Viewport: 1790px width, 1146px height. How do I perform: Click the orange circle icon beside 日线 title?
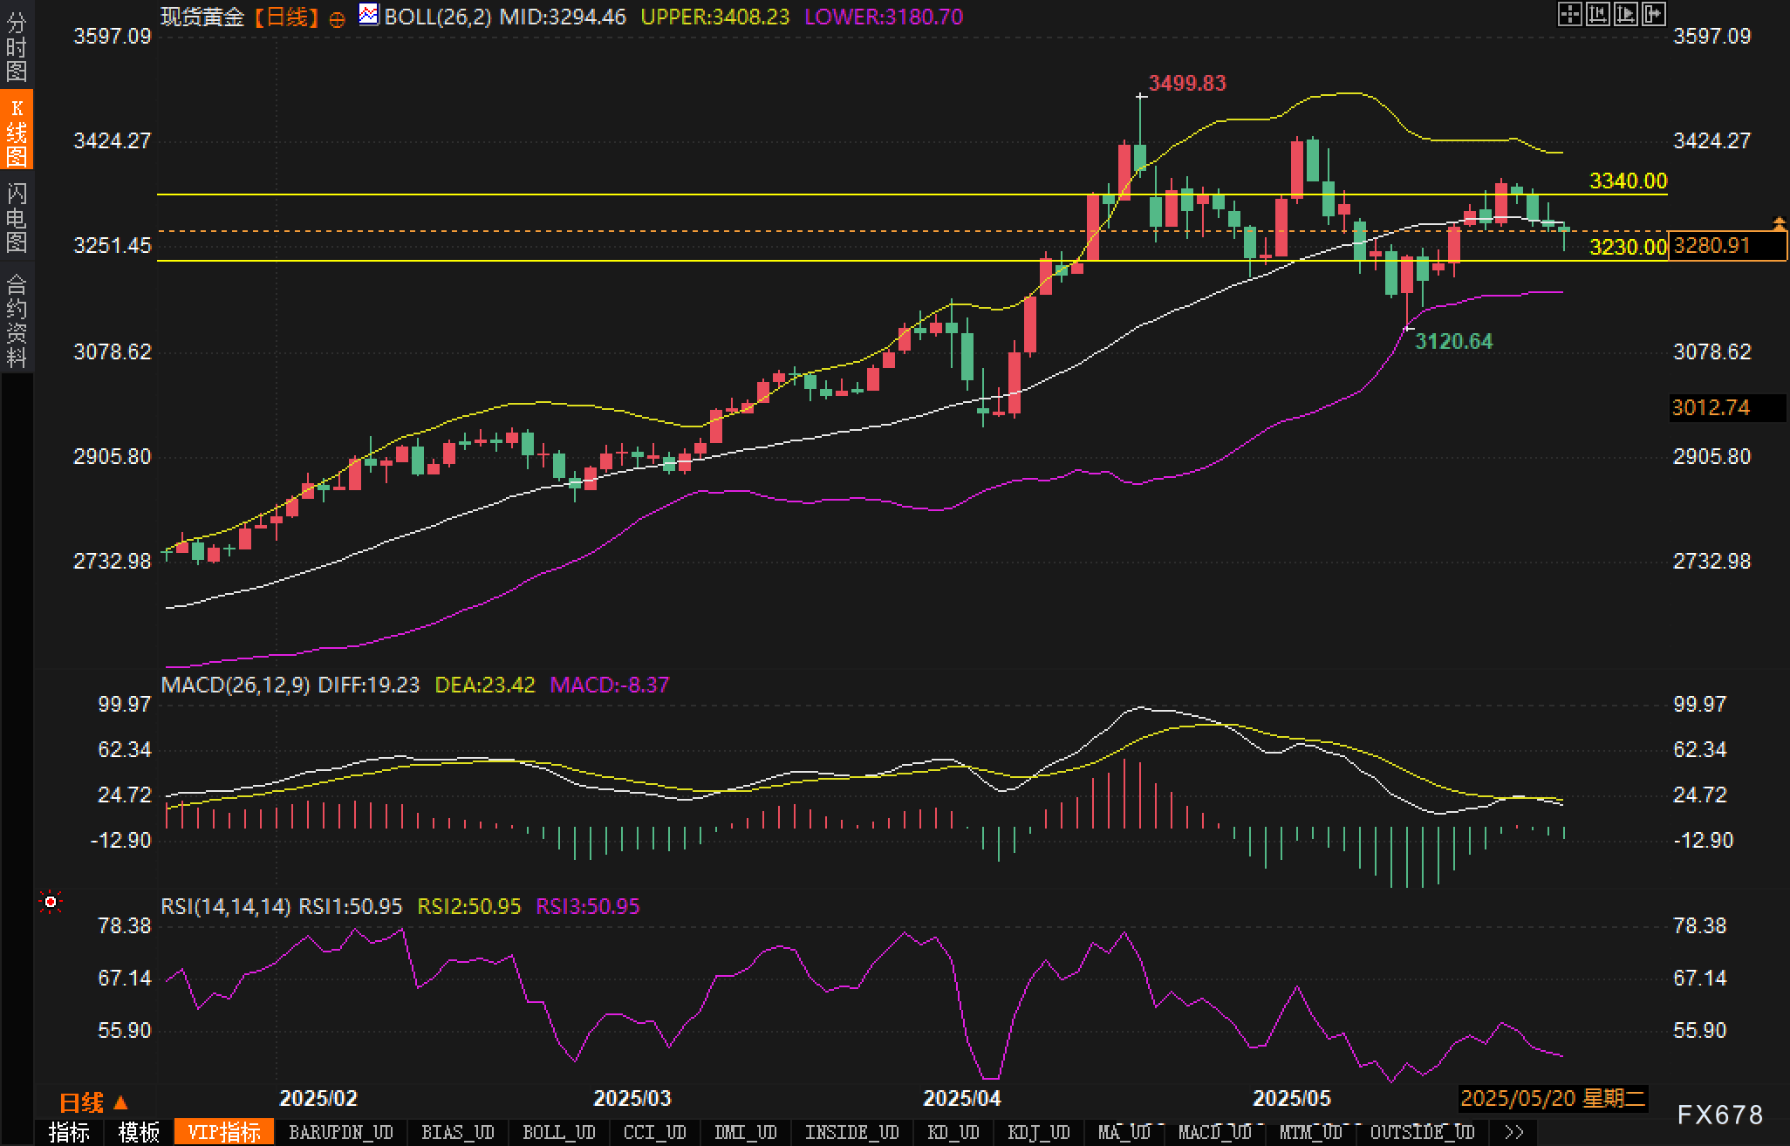[337, 19]
